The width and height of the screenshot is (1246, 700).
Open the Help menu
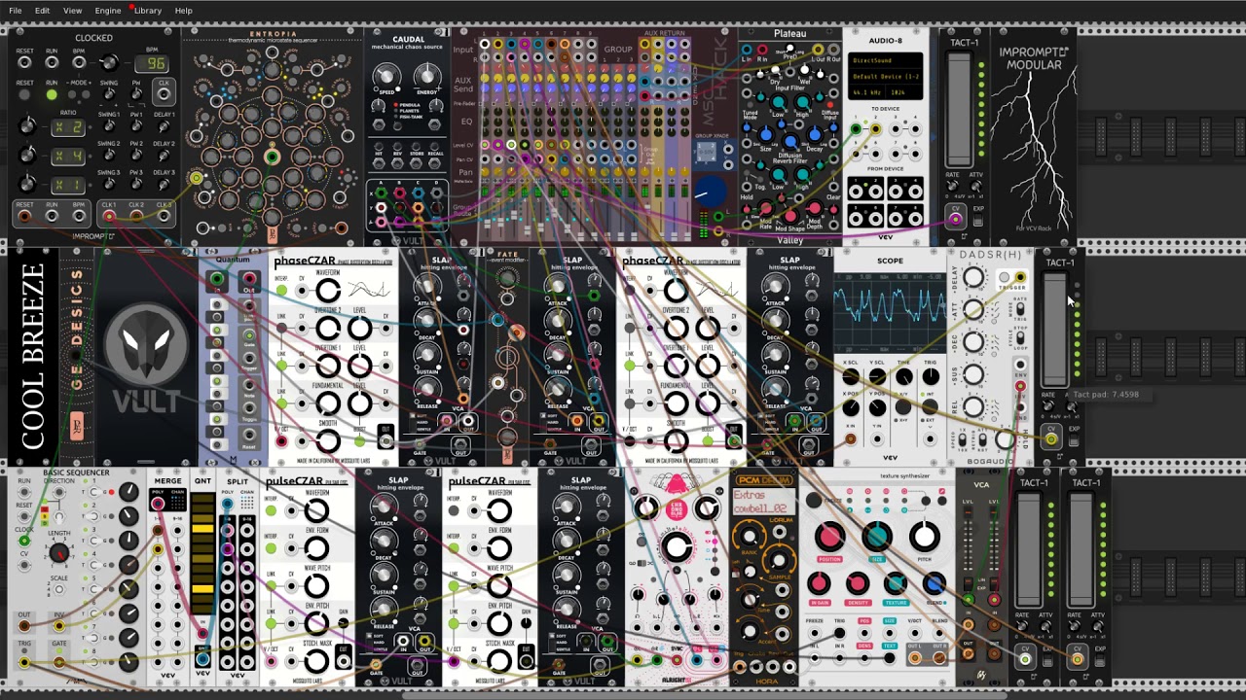[x=183, y=11]
